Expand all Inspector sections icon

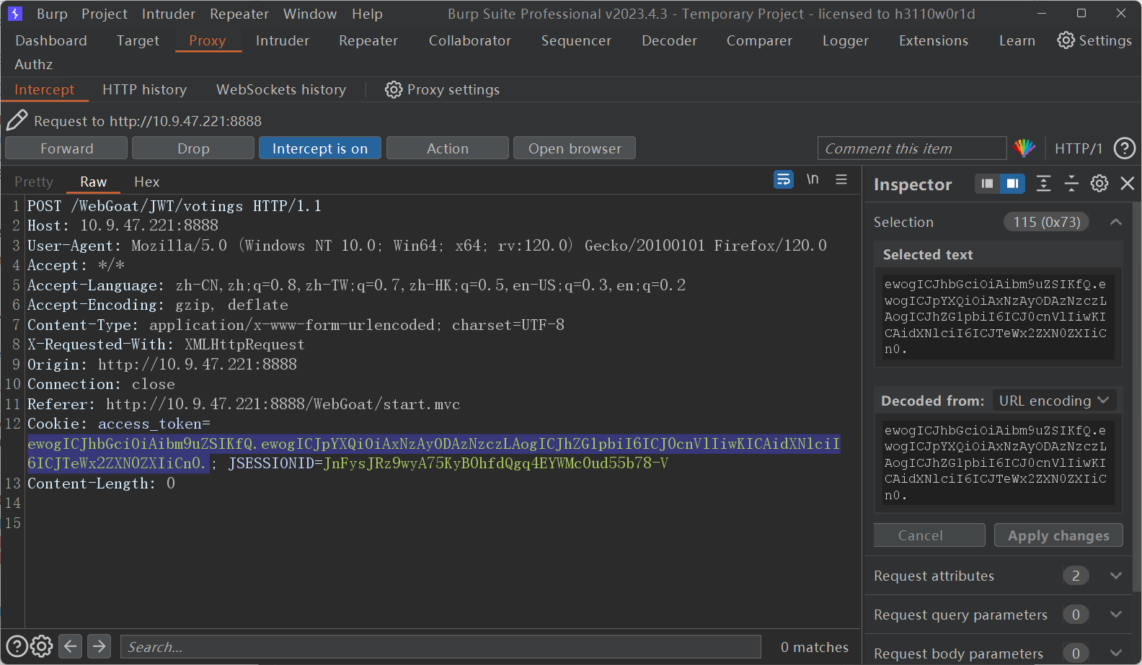1043,184
